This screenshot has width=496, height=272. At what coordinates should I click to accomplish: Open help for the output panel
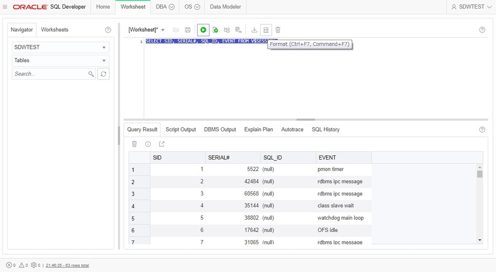[x=482, y=130]
